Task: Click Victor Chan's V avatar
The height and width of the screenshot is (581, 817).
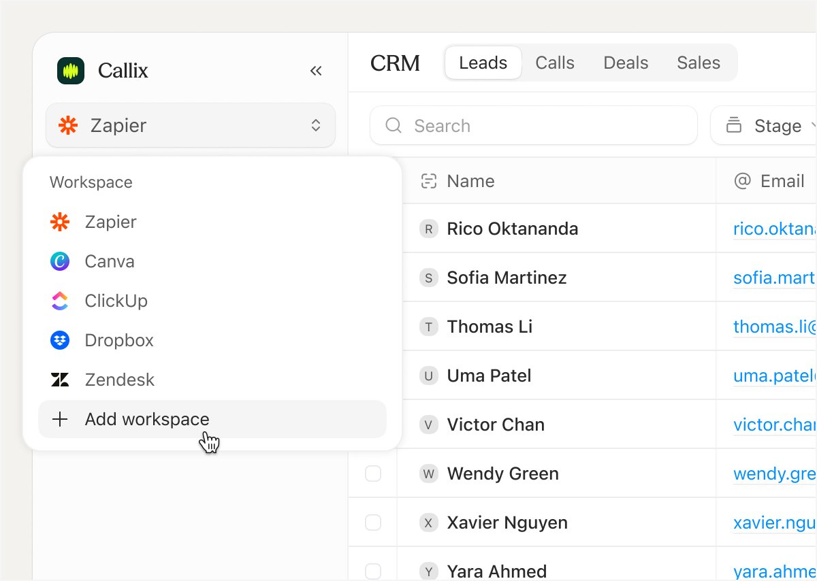Action: (428, 425)
